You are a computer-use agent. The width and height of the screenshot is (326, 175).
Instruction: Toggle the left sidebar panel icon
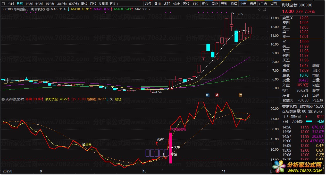pos(3,4)
